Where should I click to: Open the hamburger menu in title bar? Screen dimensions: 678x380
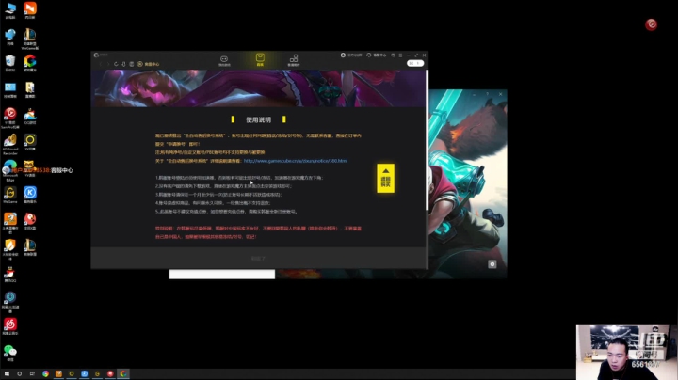point(400,55)
